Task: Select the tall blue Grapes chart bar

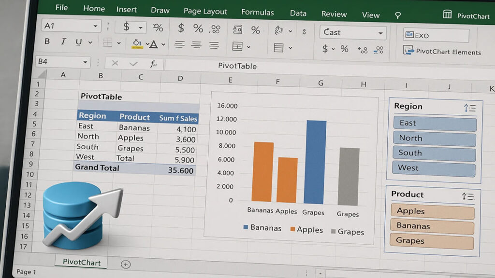Action: coord(315,162)
